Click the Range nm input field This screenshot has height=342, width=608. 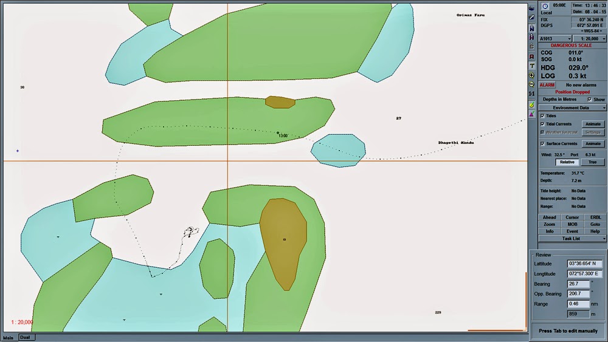coord(579,304)
